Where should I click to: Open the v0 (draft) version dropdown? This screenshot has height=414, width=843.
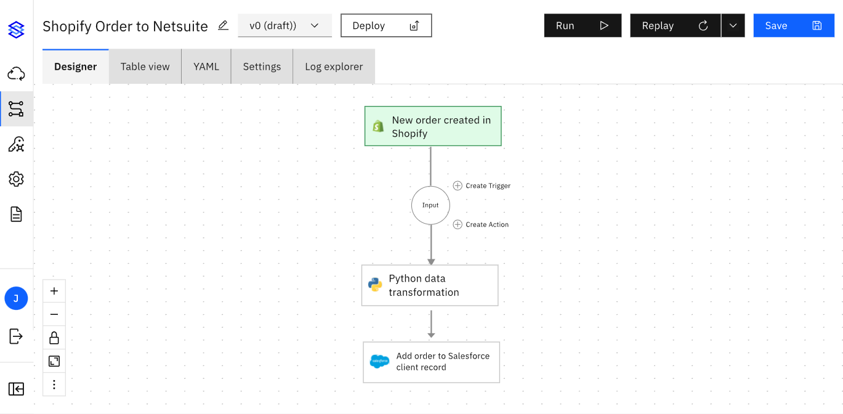[x=284, y=26]
